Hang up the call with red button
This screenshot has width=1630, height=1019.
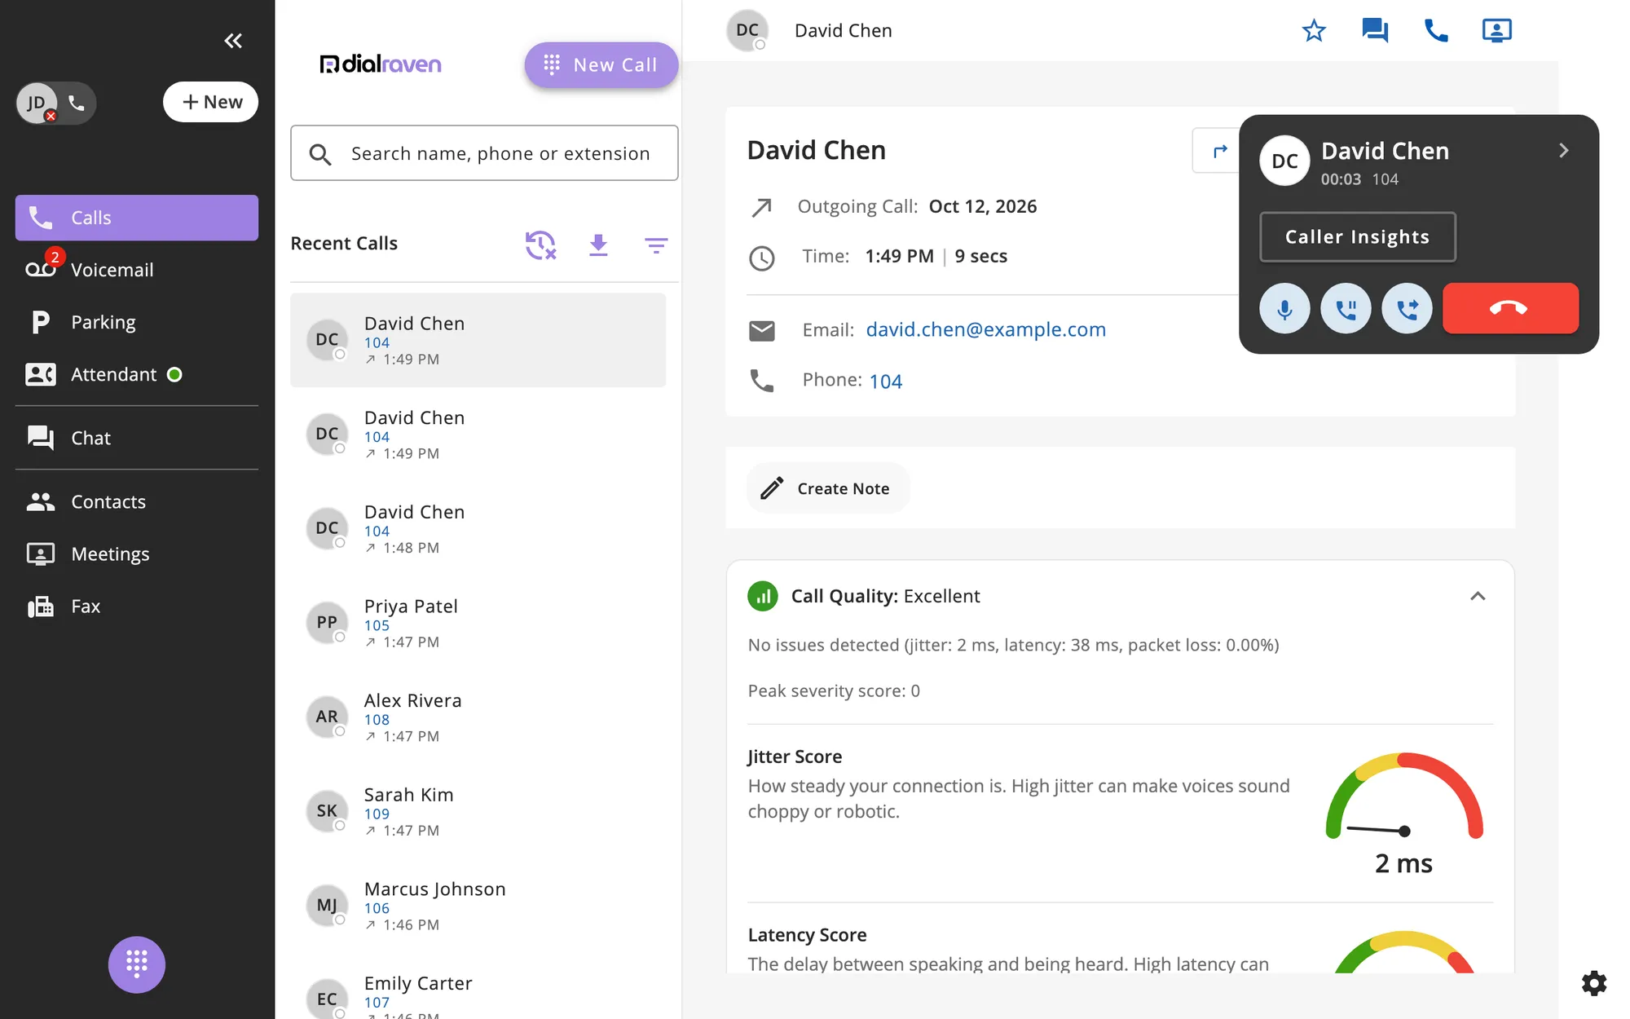(1510, 308)
